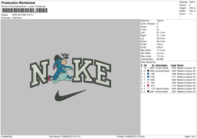Click the Natural White color swatch

tap(148, 89)
